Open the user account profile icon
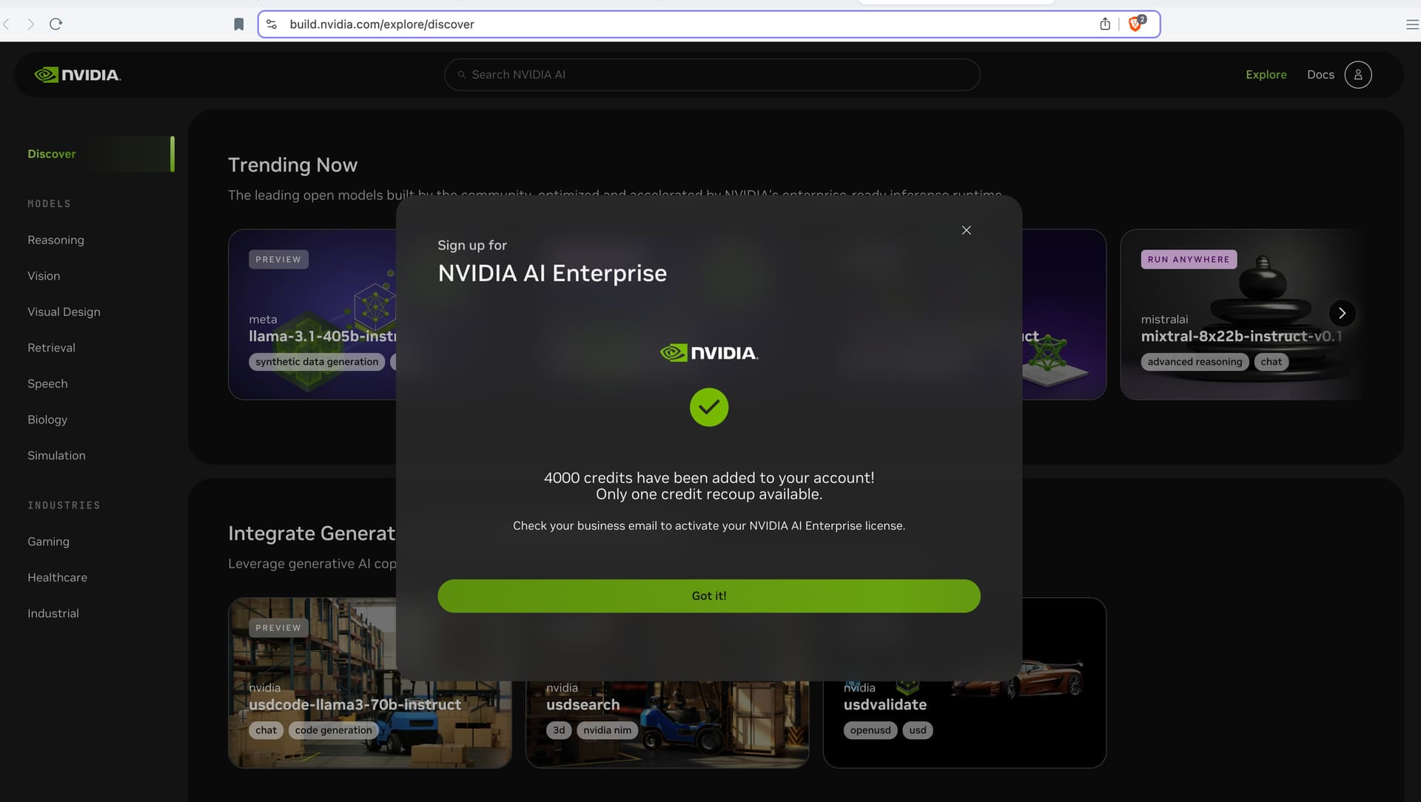Screen dimensions: 1421x802 1357,75
